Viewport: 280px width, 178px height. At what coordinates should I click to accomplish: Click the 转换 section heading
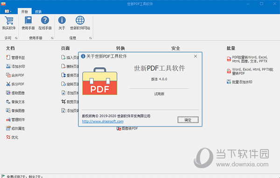(120, 48)
